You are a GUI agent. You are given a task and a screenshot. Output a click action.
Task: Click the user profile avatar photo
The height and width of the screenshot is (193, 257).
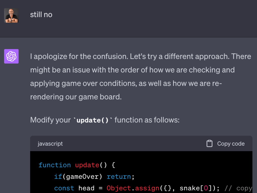tap(11, 16)
